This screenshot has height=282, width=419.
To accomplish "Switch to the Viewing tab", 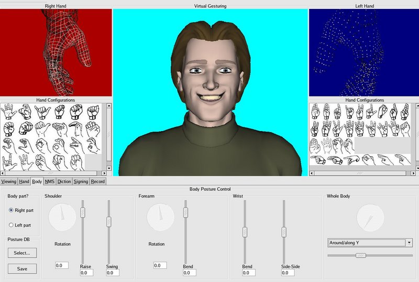I will click(x=9, y=182).
